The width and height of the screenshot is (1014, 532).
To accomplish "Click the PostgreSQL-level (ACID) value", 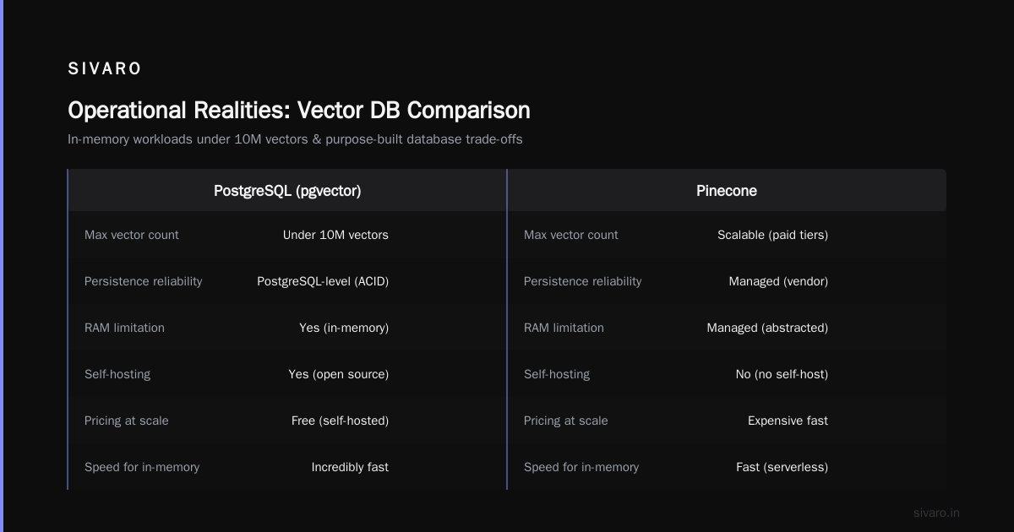I will point(323,281).
